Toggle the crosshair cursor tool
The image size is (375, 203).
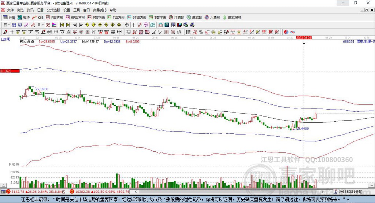click(133, 25)
